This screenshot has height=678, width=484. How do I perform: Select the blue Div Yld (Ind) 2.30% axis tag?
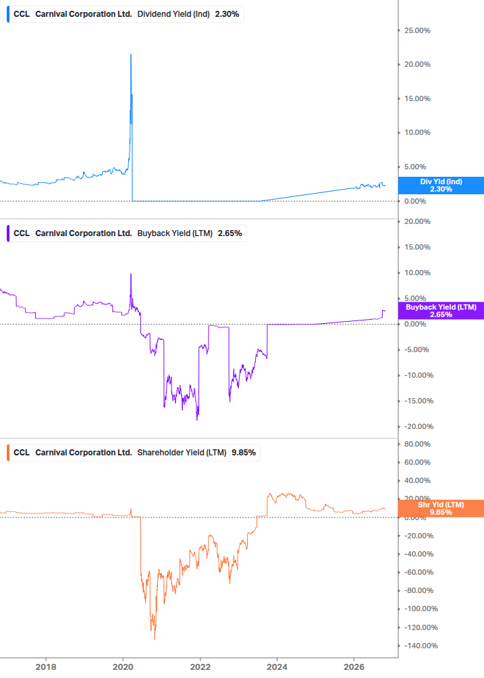tap(441, 186)
